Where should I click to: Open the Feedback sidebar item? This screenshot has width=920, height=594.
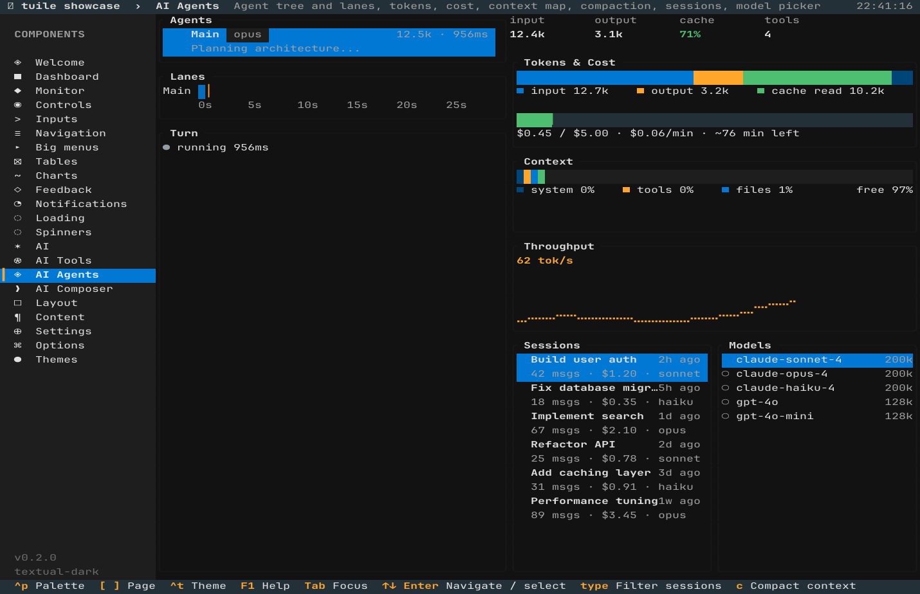[x=78, y=190]
